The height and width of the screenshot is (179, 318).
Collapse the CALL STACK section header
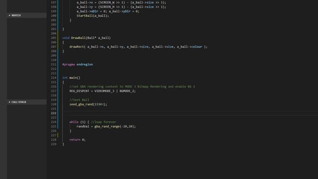27,102
